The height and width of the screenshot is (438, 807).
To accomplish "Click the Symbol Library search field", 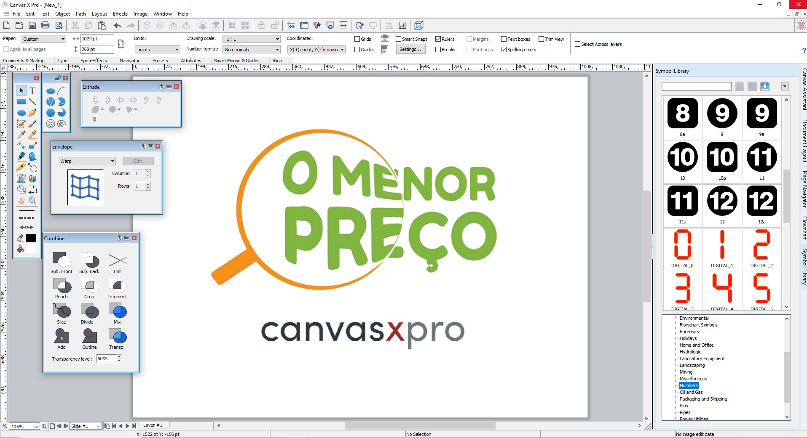I will [x=696, y=86].
